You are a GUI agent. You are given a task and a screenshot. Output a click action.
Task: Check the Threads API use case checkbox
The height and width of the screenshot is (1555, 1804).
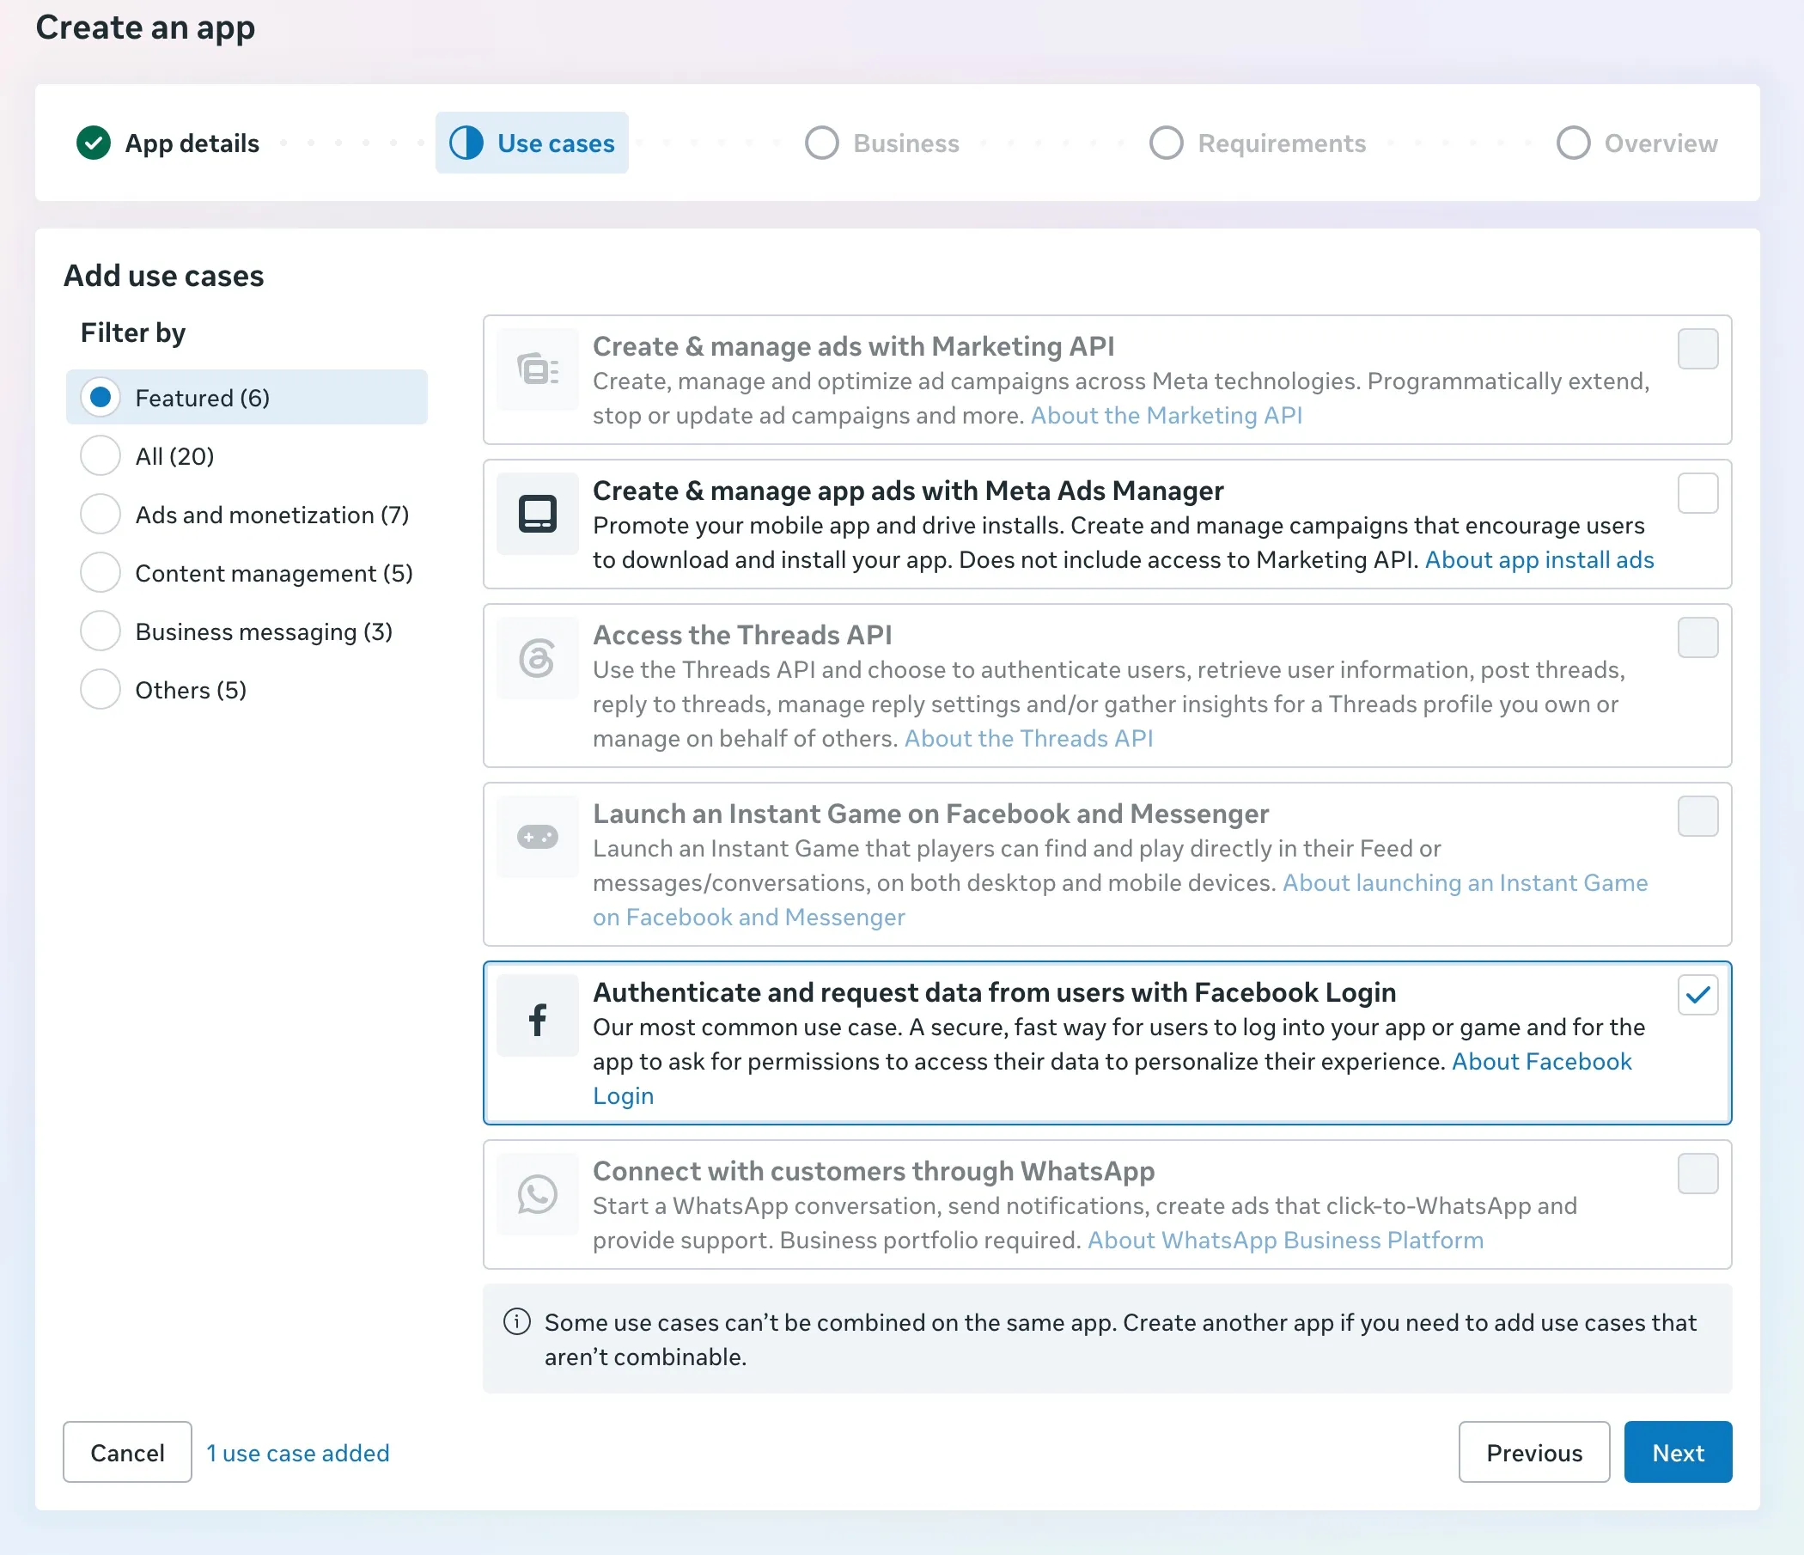click(1697, 638)
